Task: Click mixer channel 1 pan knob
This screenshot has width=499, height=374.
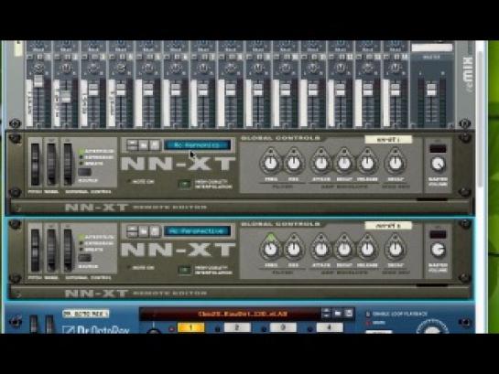Action: [38, 68]
